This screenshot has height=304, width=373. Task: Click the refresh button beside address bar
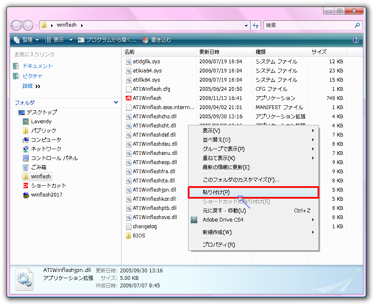(x=256, y=25)
